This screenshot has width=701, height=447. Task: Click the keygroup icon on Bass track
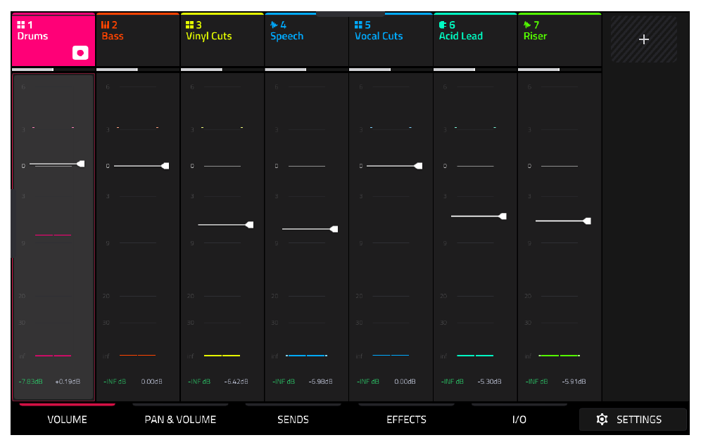105,25
